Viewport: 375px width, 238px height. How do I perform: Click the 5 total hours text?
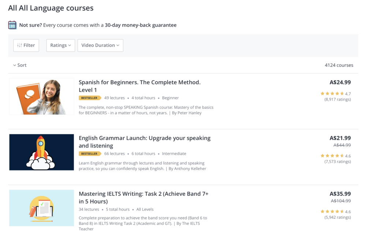pyautogui.click(x=118, y=210)
